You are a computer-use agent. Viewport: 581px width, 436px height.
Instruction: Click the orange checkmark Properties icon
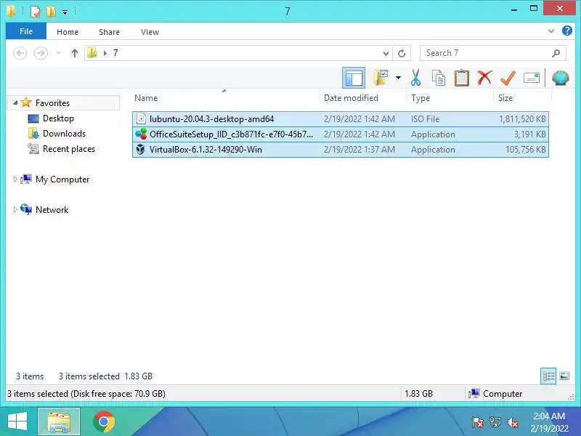tap(508, 78)
